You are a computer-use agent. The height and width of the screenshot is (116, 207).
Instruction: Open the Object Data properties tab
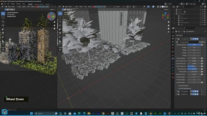(173, 71)
